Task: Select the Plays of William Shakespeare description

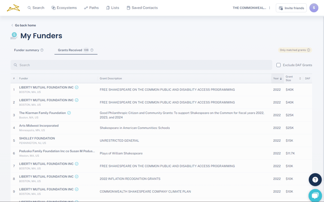Action: click(x=121, y=154)
